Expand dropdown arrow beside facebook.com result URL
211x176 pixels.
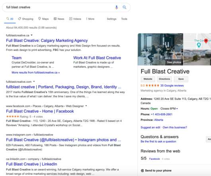click(86, 106)
